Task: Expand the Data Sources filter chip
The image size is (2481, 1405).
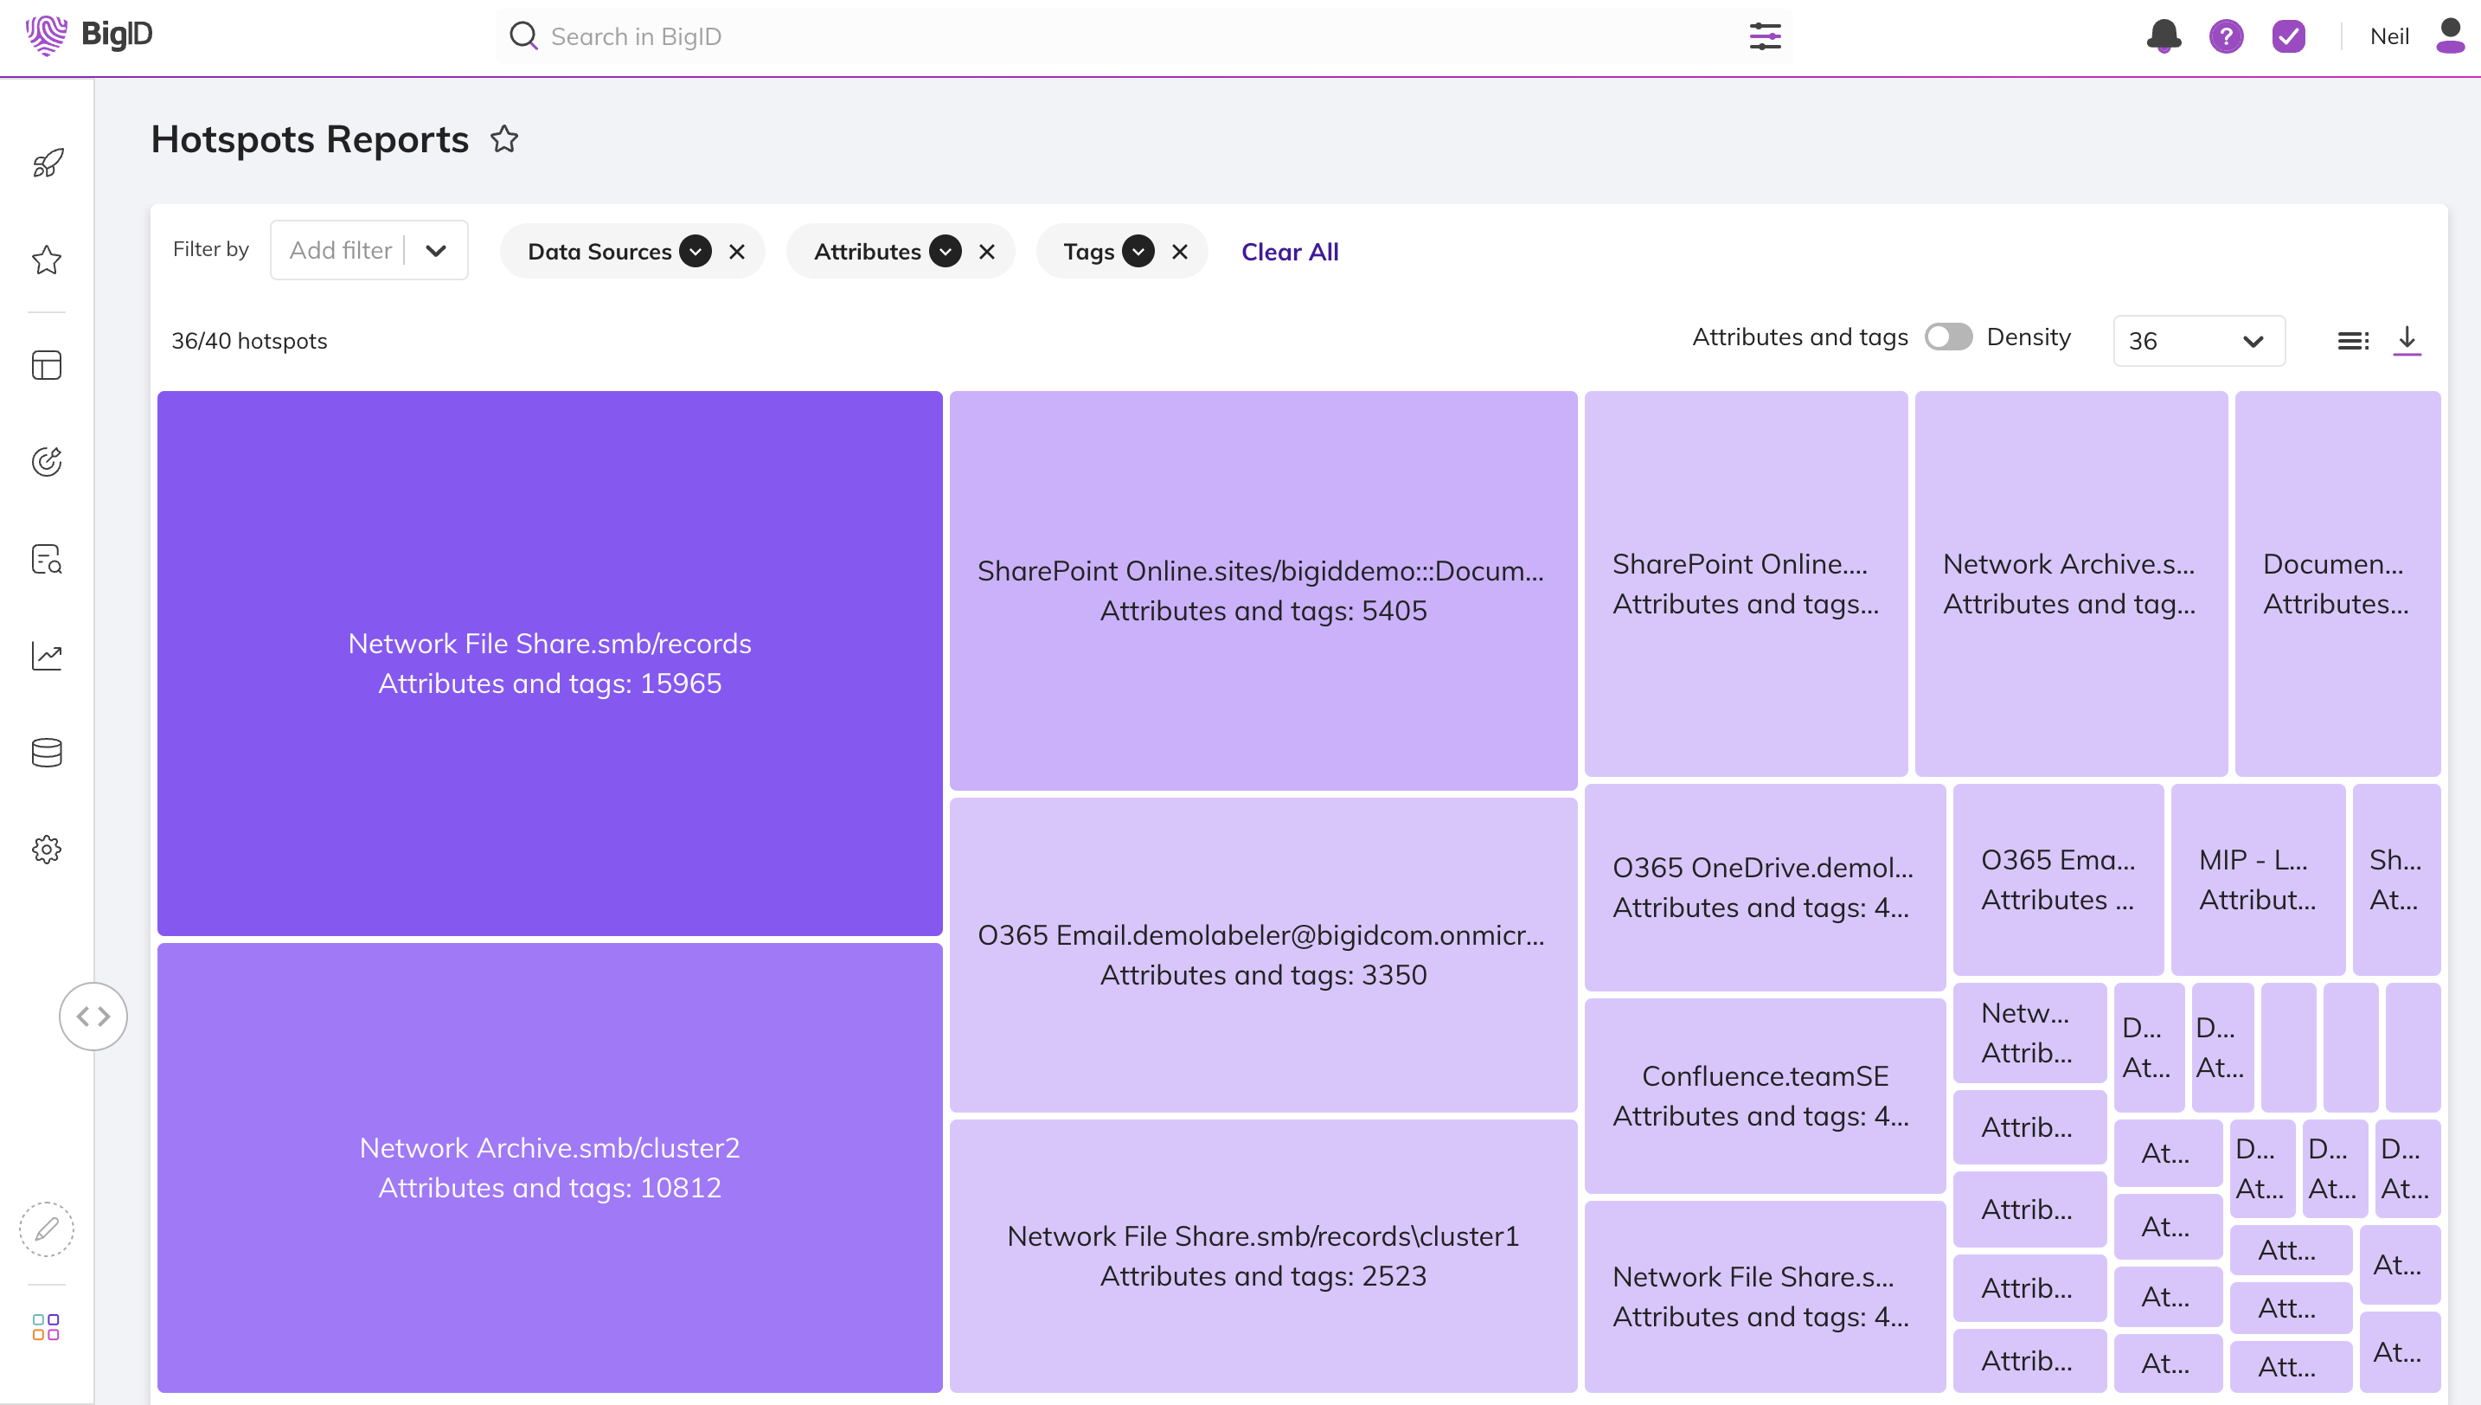Action: [x=696, y=251]
